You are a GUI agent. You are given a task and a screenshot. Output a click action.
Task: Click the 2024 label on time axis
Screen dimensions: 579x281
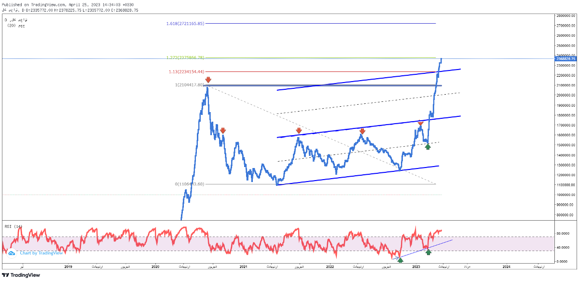[507, 267]
